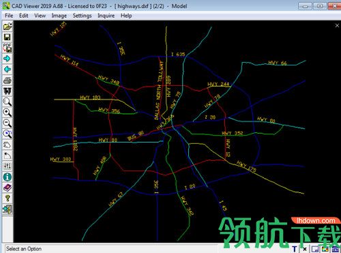The image size is (341, 253).
Task: Open the Settings menu
Action: [82, 16]
